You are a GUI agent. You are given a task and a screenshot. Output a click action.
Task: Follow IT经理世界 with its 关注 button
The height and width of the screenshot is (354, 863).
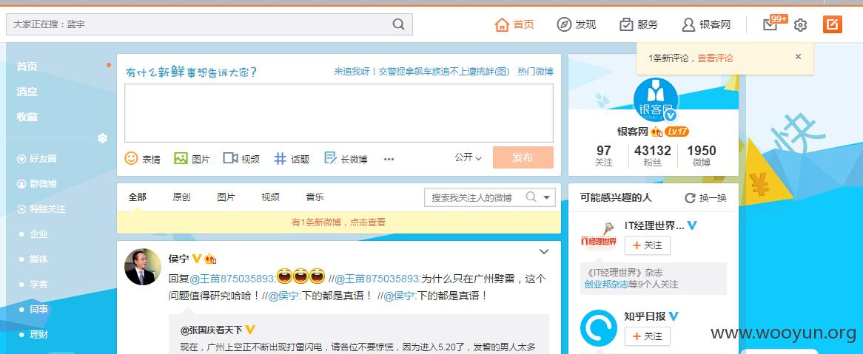tap(647, 245)
